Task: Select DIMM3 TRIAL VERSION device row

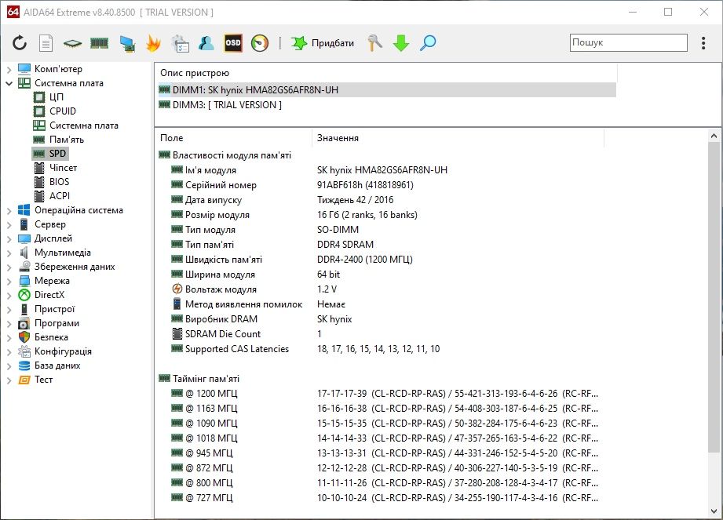Action: pos(387,105)
